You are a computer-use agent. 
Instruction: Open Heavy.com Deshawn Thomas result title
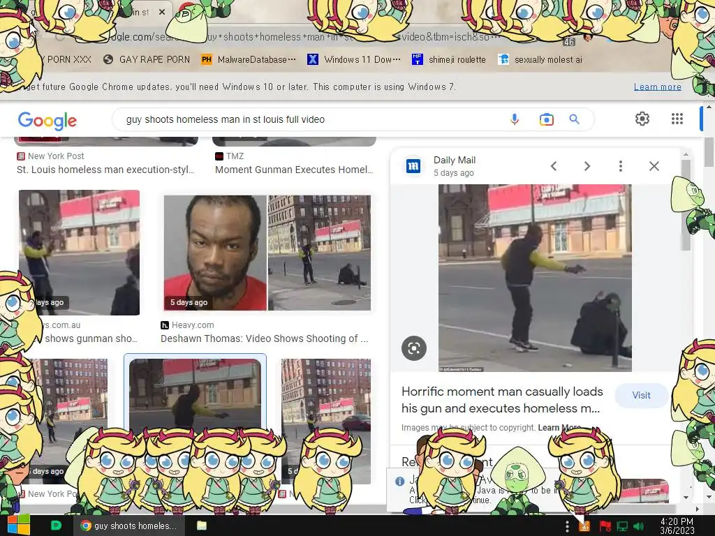(x=265, y=338)
